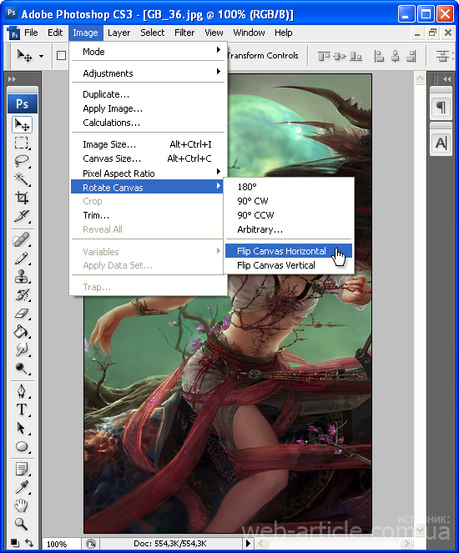Choose Flip Canvas Vertical
459x553 pixels.
[276, 265]
